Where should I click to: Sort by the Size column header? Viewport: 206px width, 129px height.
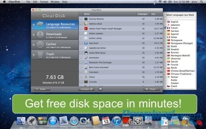tap(156, 14)
